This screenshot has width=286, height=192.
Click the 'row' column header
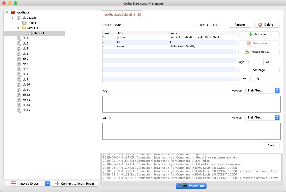tap(110, 33)
